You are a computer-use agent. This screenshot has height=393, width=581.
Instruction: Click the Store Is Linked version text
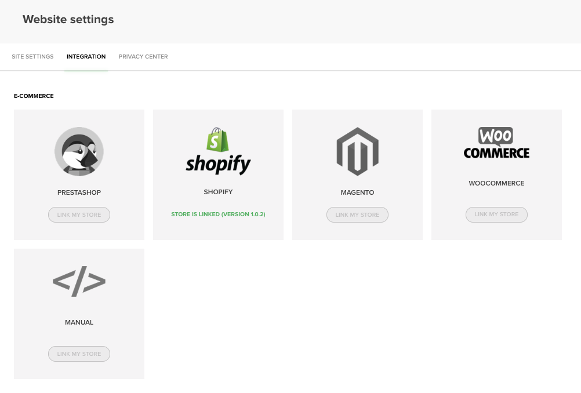pyautogui.click(x=218, y=214)
